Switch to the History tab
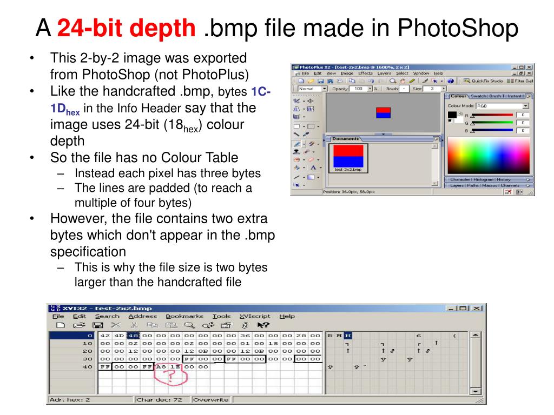This screenshot has width=554, height=415. point(504,179)
